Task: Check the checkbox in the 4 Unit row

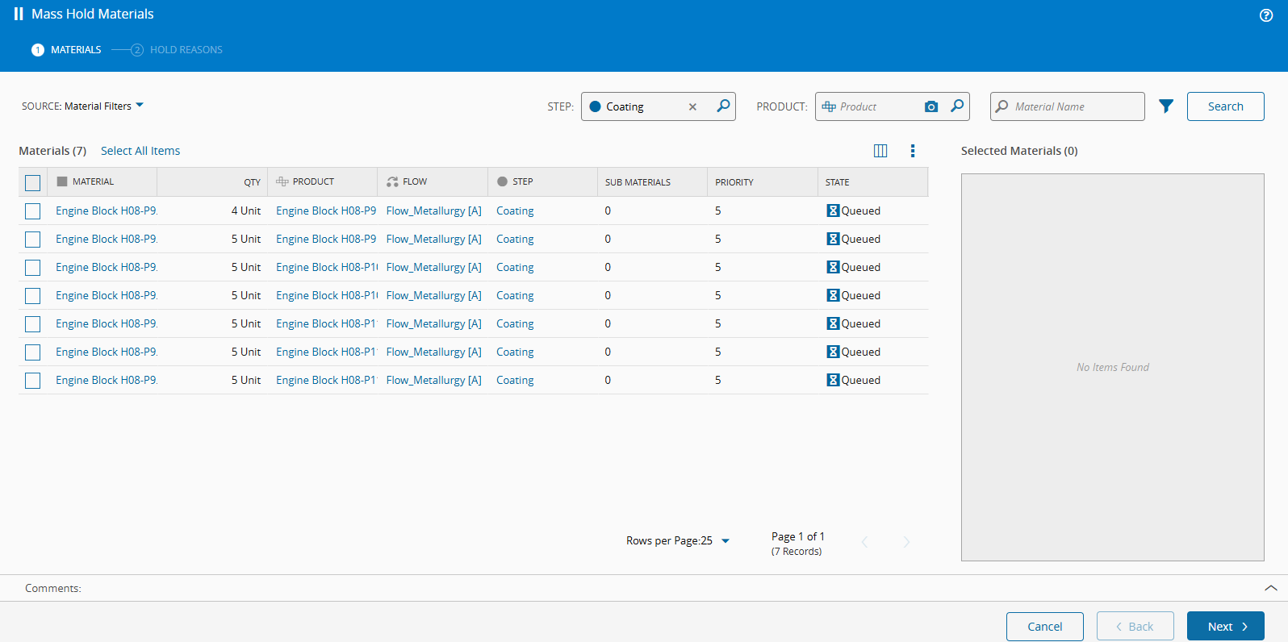Action: click(x=32, y=211)
